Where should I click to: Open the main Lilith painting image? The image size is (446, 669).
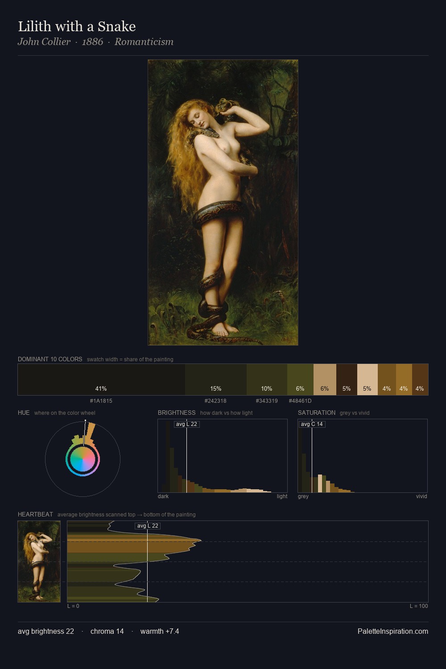[x=223, y=202]
